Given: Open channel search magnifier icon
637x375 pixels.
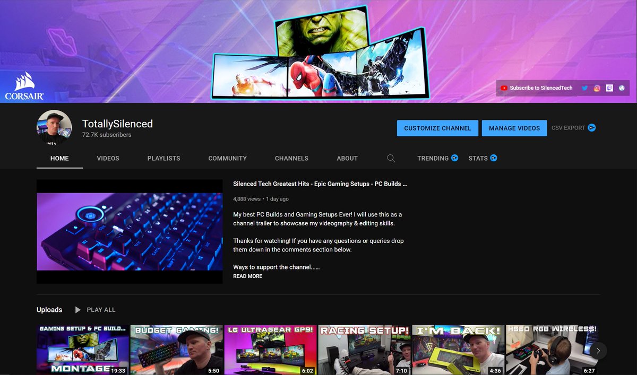Looking at the screenshot, I should pos(391,158).
